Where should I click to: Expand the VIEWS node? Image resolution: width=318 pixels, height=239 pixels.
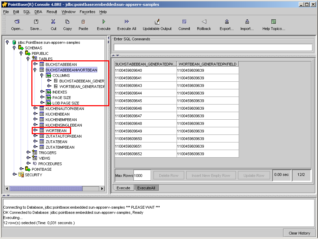(28, 158)
